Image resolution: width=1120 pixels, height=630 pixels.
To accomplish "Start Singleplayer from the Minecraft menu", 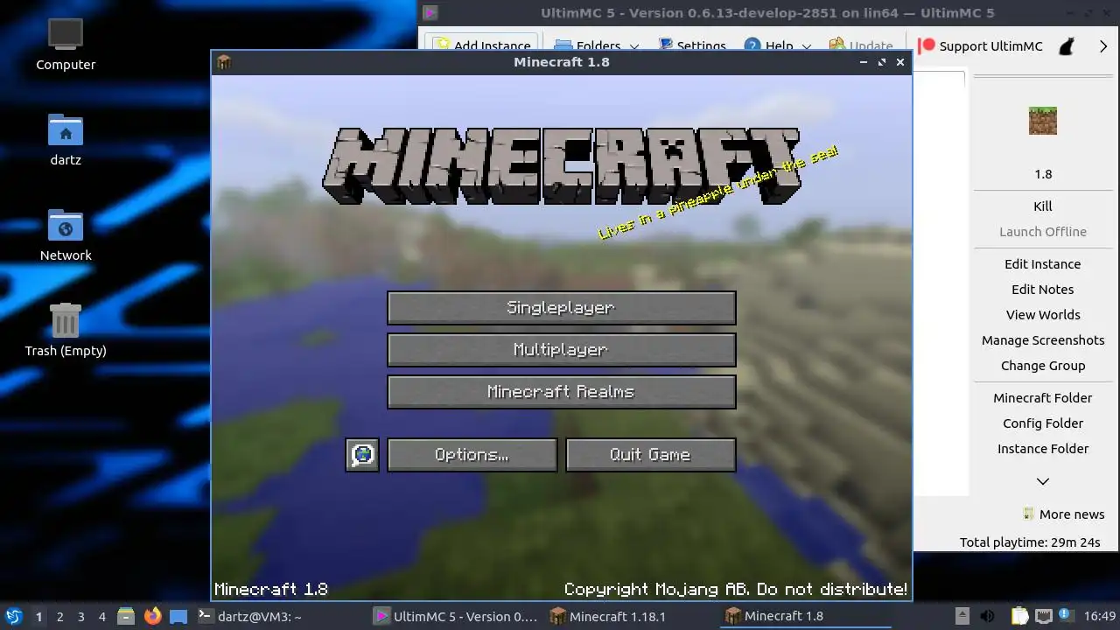I will (561, 308).
